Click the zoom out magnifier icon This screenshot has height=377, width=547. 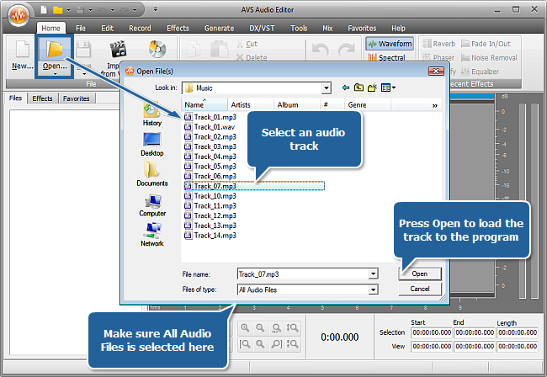[260, 328]
